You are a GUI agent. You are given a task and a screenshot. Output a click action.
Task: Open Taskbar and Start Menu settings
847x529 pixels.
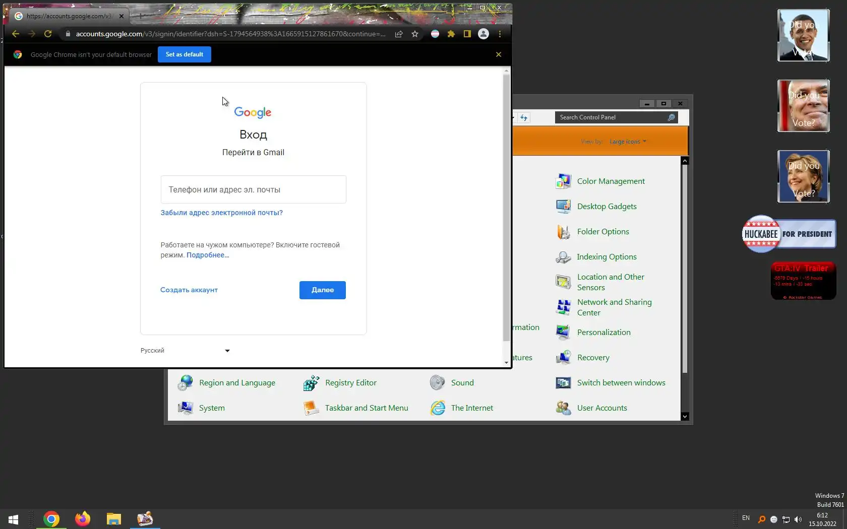(x=355, y=408)
